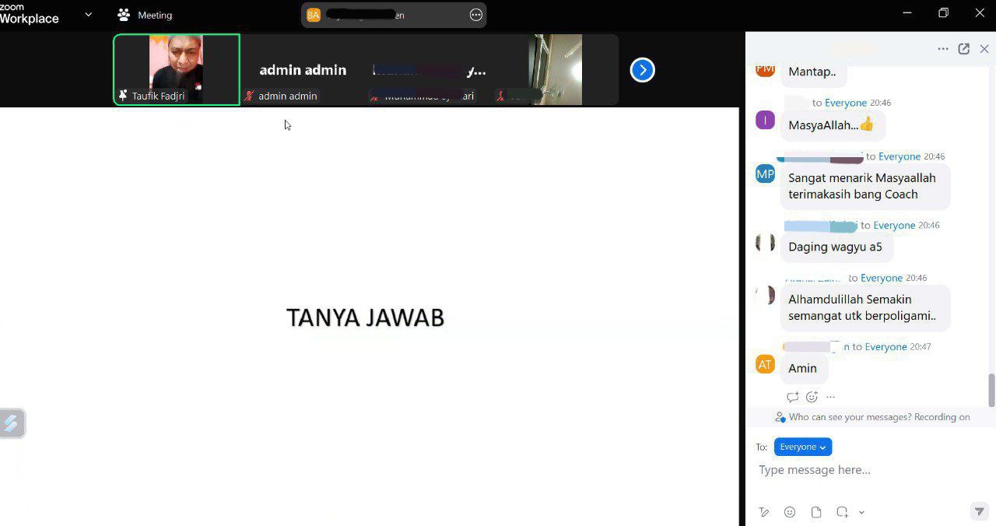Maximize the Zoom window
996x526 pixels.
point(943,13)
